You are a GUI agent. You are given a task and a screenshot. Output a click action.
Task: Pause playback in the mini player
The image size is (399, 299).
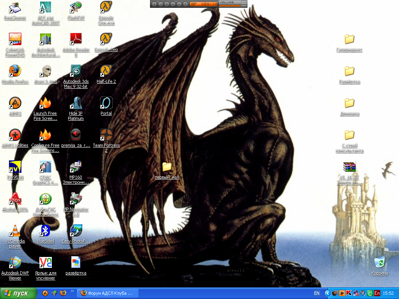coord(161,4)
